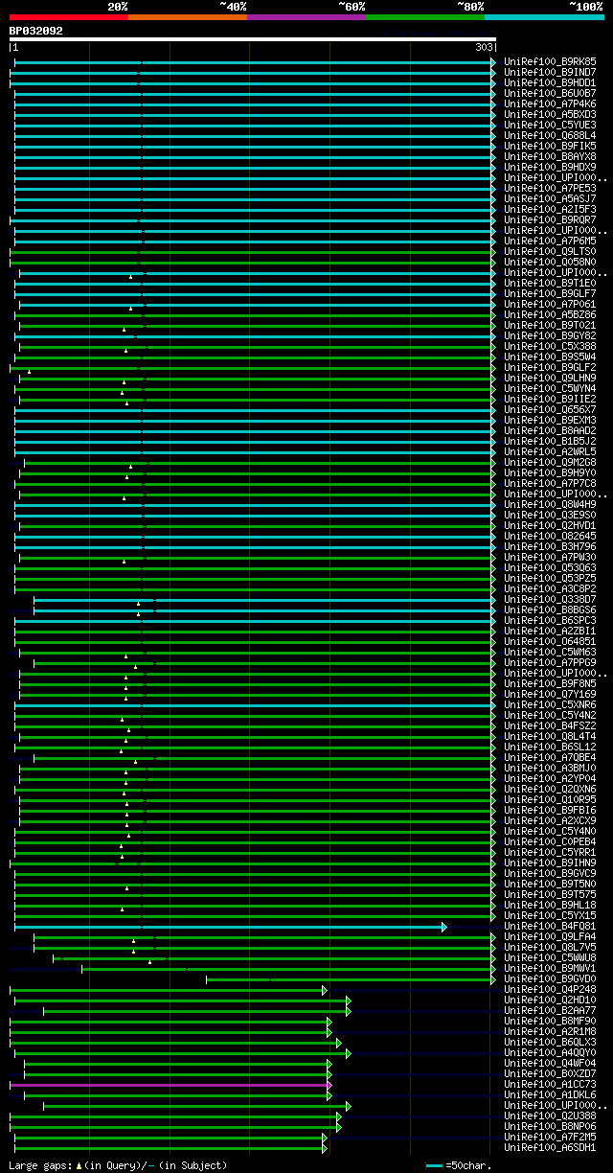613x1173 pixels.
Task: Click the cyan 50char scale bar in legend
Action: click(435, 1165)
